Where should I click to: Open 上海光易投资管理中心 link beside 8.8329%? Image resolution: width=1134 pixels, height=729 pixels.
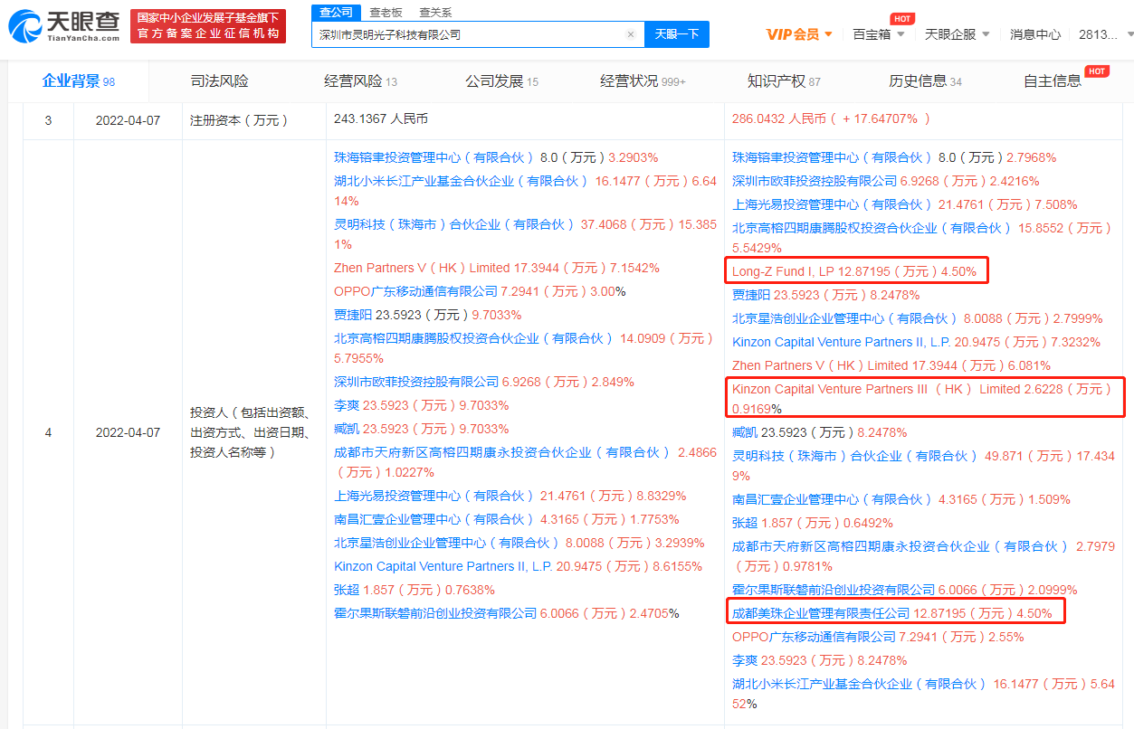434,496
